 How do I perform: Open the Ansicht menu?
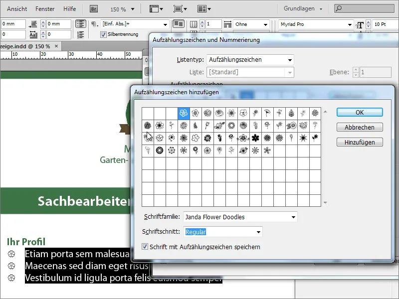pyautogui.click(x=17, y=9)
